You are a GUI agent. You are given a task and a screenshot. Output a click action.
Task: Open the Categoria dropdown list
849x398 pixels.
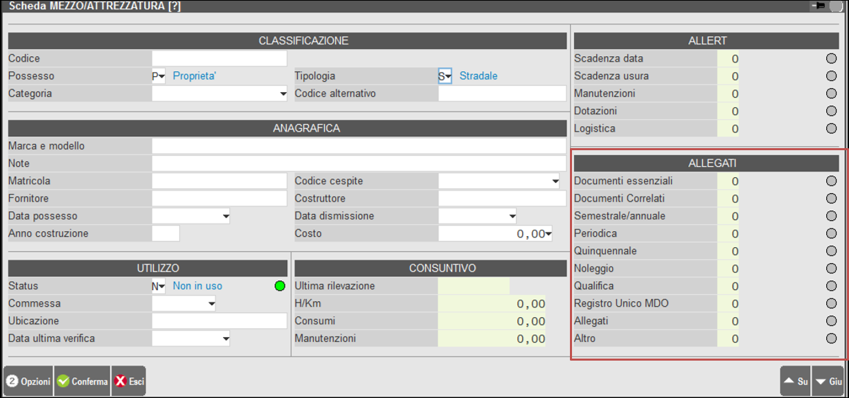(283, 93)
